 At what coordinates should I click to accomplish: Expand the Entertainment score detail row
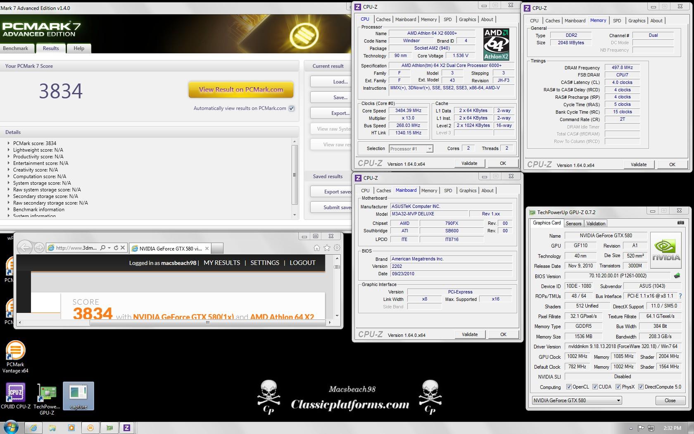(9, 163)
